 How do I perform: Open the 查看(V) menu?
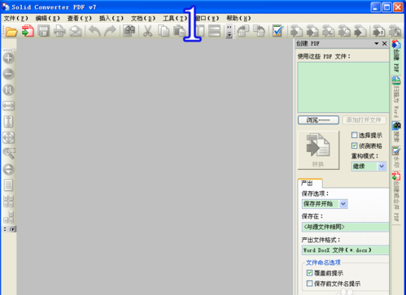click(x=80, y=19)
